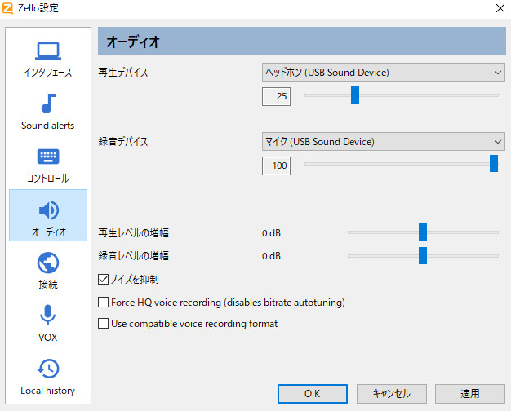Image resolution: width=511 pixels, height=411 pixels.
Task: Select the オーディオ speaker icon
Action: tap(48, 210)
